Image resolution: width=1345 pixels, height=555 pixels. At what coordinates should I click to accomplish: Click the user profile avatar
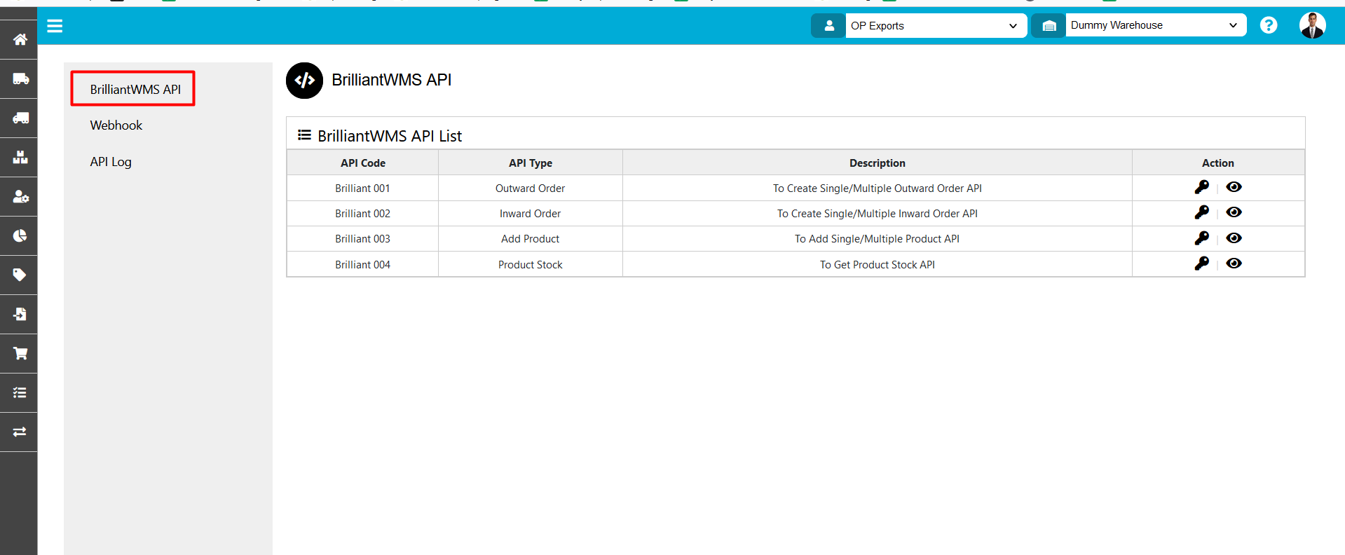[1311, 25]
